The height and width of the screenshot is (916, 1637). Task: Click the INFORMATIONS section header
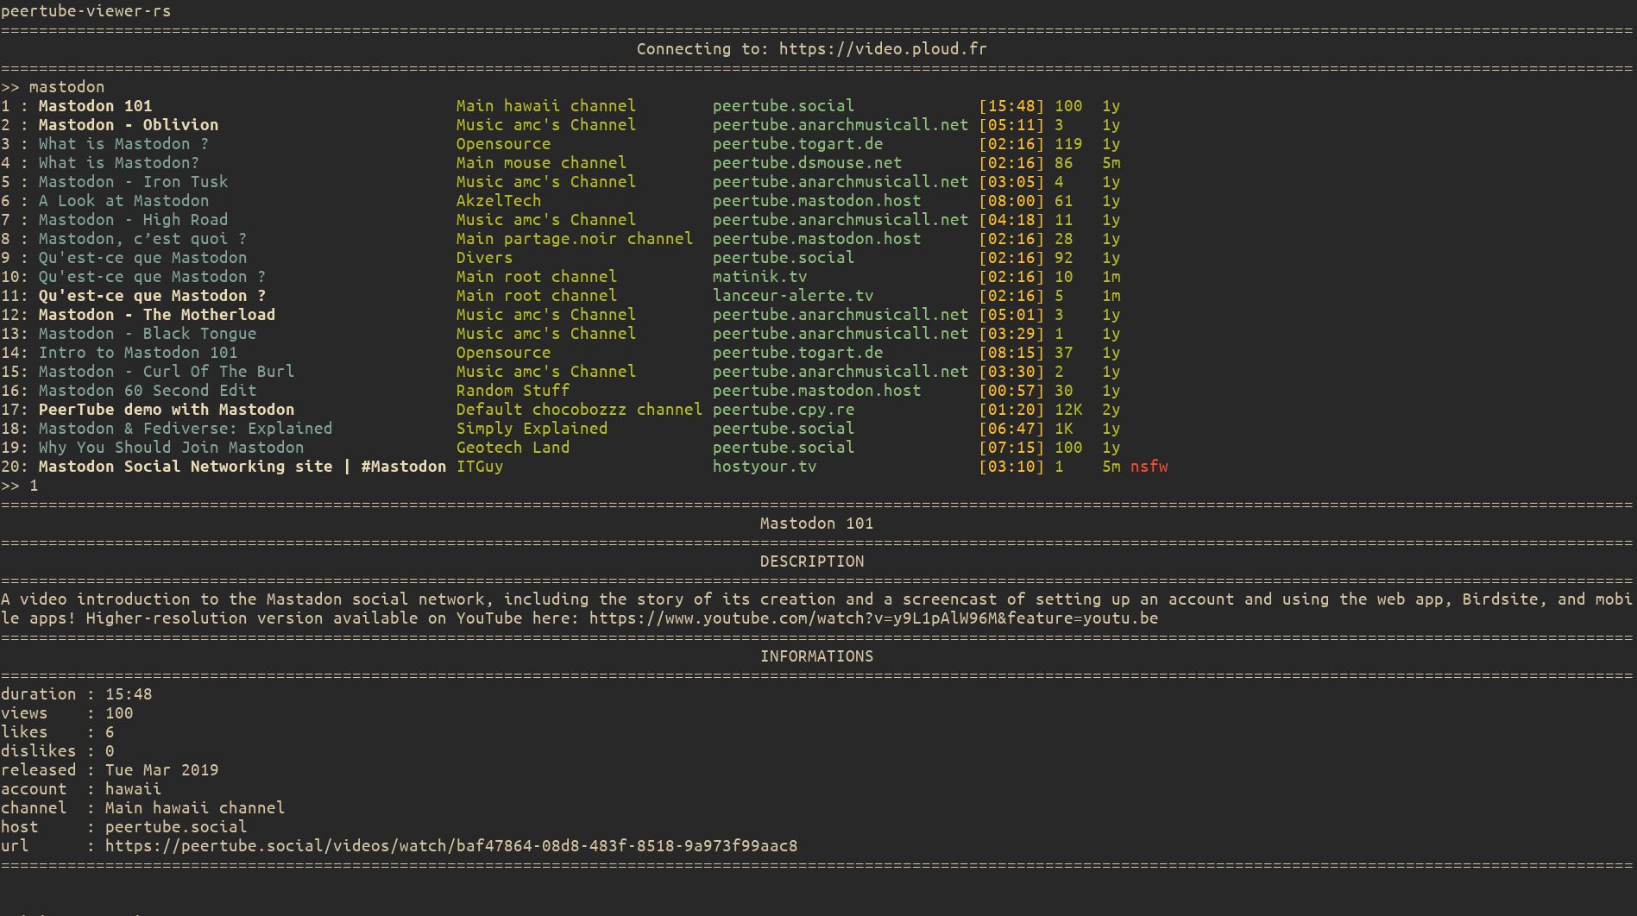coord(816,656)
